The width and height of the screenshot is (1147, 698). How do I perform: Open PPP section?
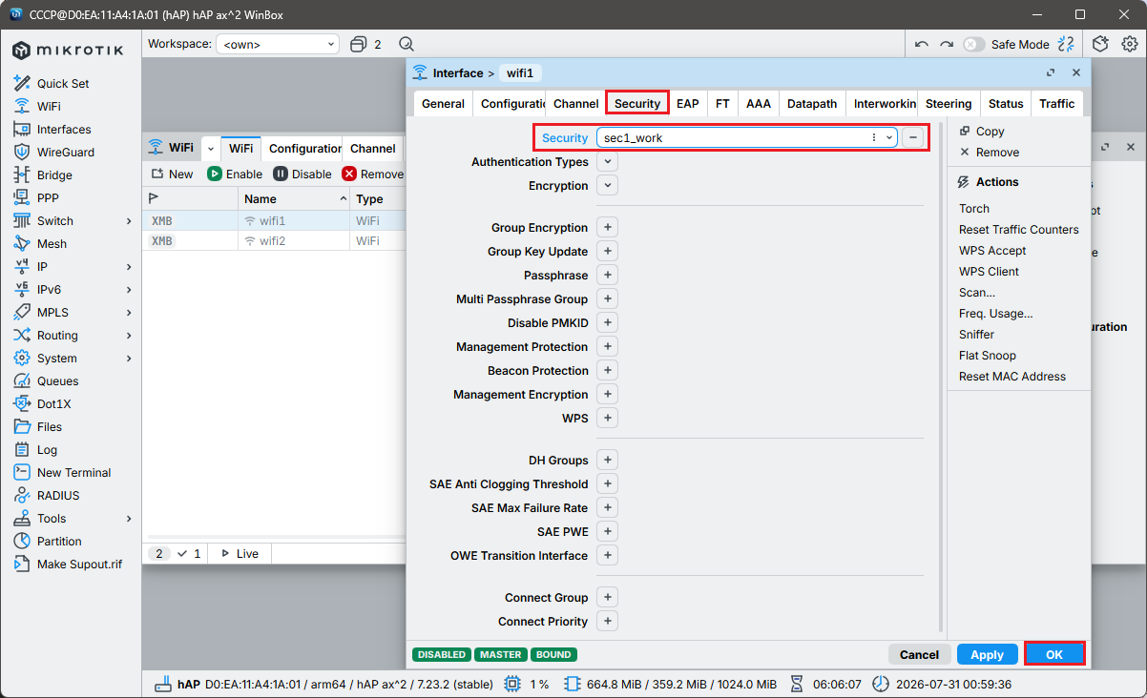(x=48, y=197)
